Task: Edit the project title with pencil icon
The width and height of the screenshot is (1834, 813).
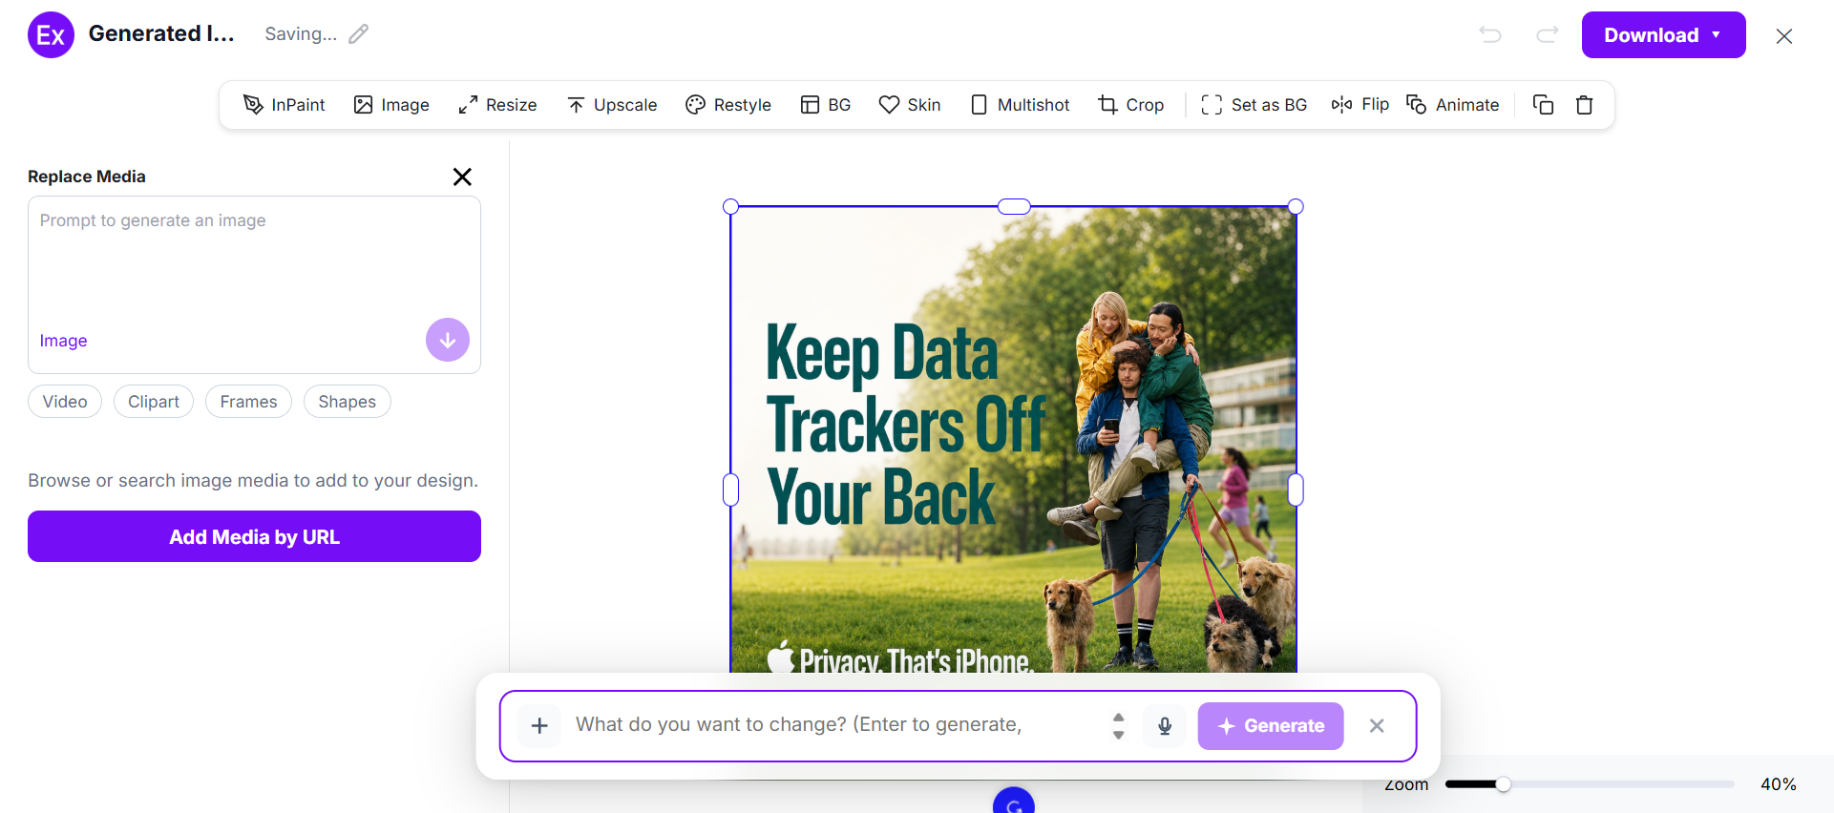Action: point(358,34)
